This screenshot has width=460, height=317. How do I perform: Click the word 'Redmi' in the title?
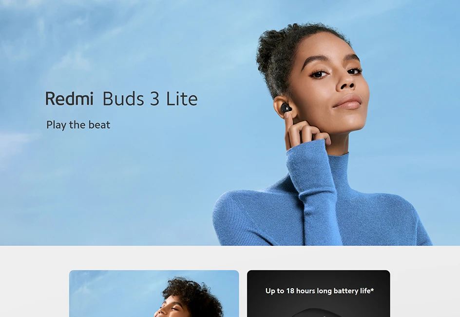(x=70, y=99)
